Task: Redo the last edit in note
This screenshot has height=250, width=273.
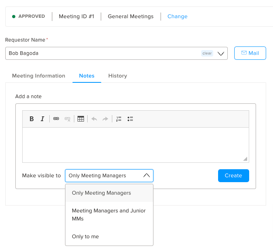Action: coord(105,119)
